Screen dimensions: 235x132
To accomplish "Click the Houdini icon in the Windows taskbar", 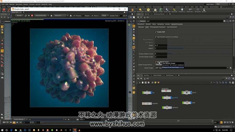I will coord(75,130).
